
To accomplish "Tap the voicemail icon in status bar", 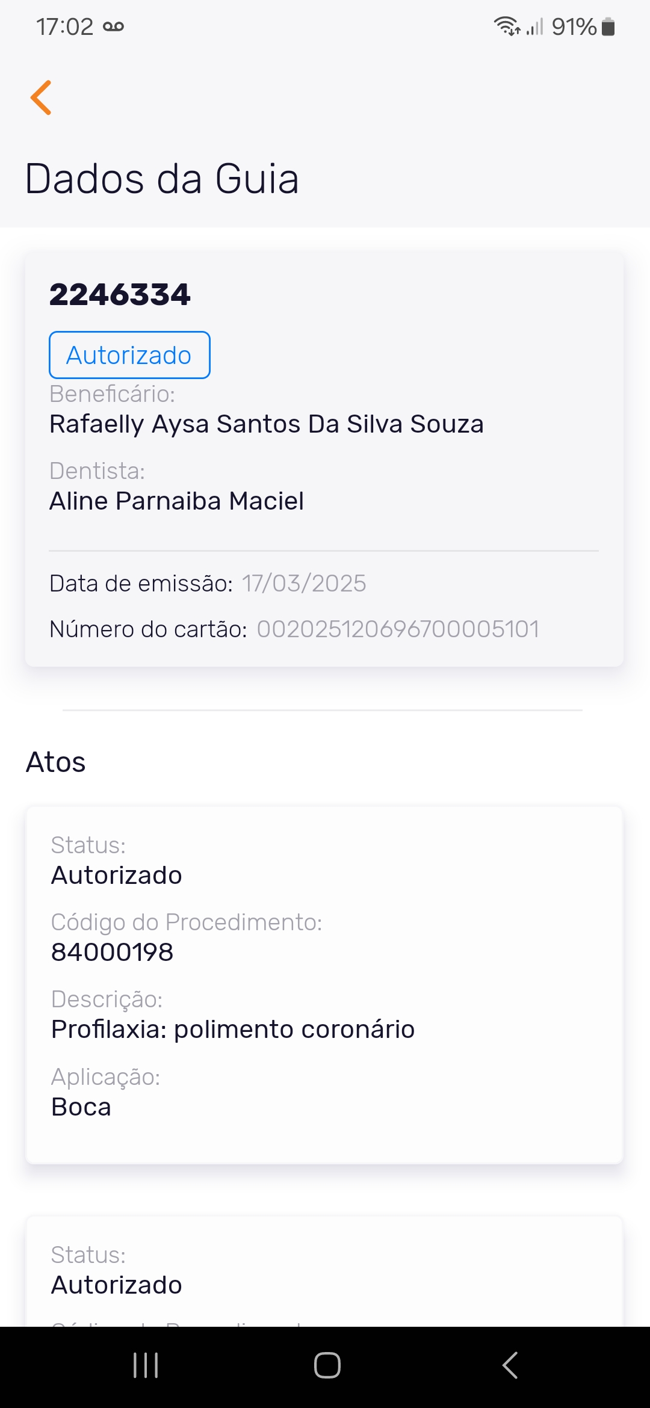I will (x=113, y=26).
